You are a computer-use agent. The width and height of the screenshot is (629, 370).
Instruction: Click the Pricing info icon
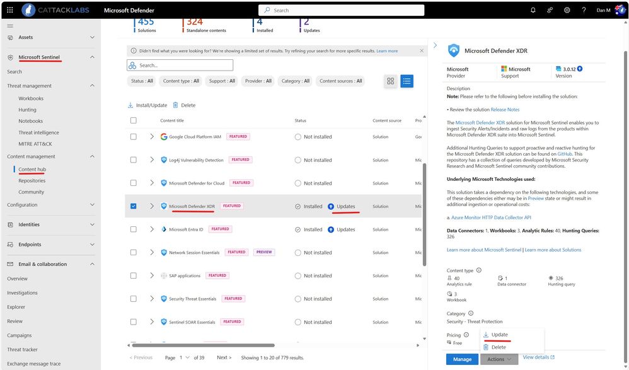(466, 335)
